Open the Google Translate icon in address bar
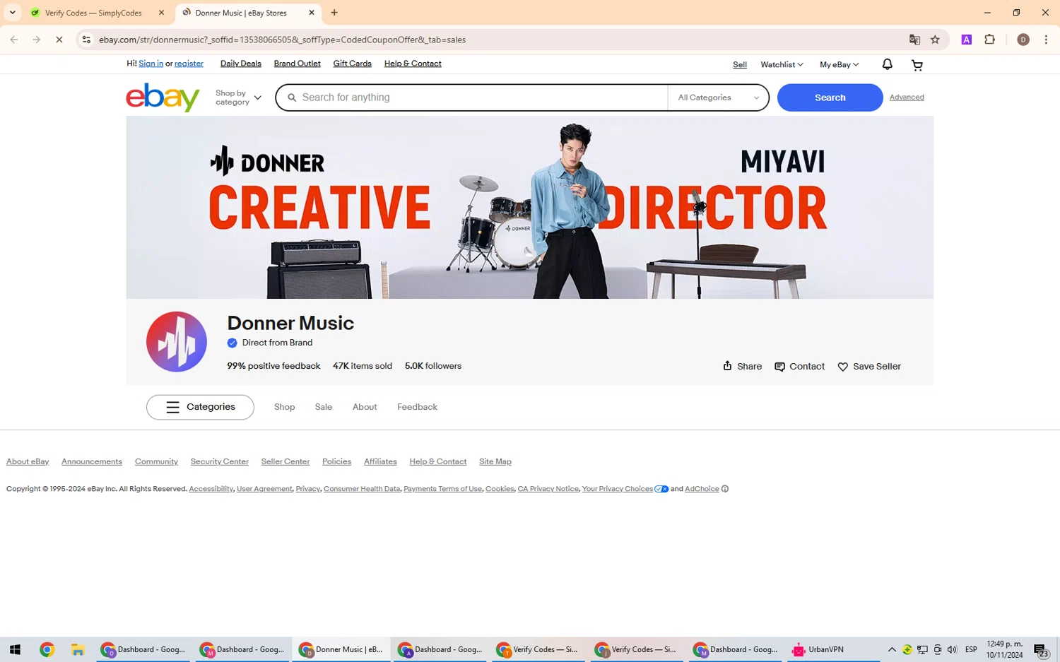 [x=914, y=40]
